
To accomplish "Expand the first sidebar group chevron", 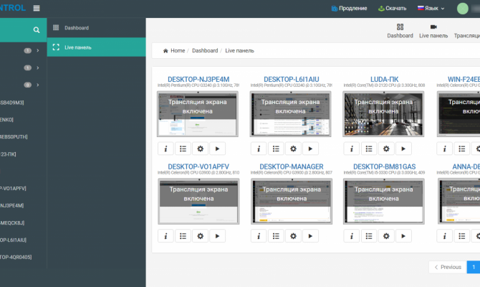I will 38,51.
